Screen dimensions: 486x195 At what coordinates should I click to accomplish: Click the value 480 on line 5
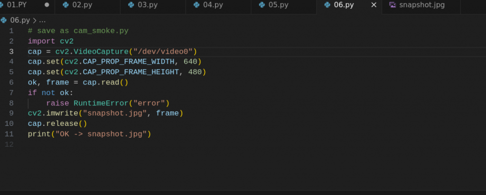195,72
